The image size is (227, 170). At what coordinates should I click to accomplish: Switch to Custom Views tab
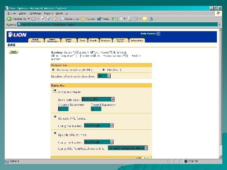(x=120, y=40)
